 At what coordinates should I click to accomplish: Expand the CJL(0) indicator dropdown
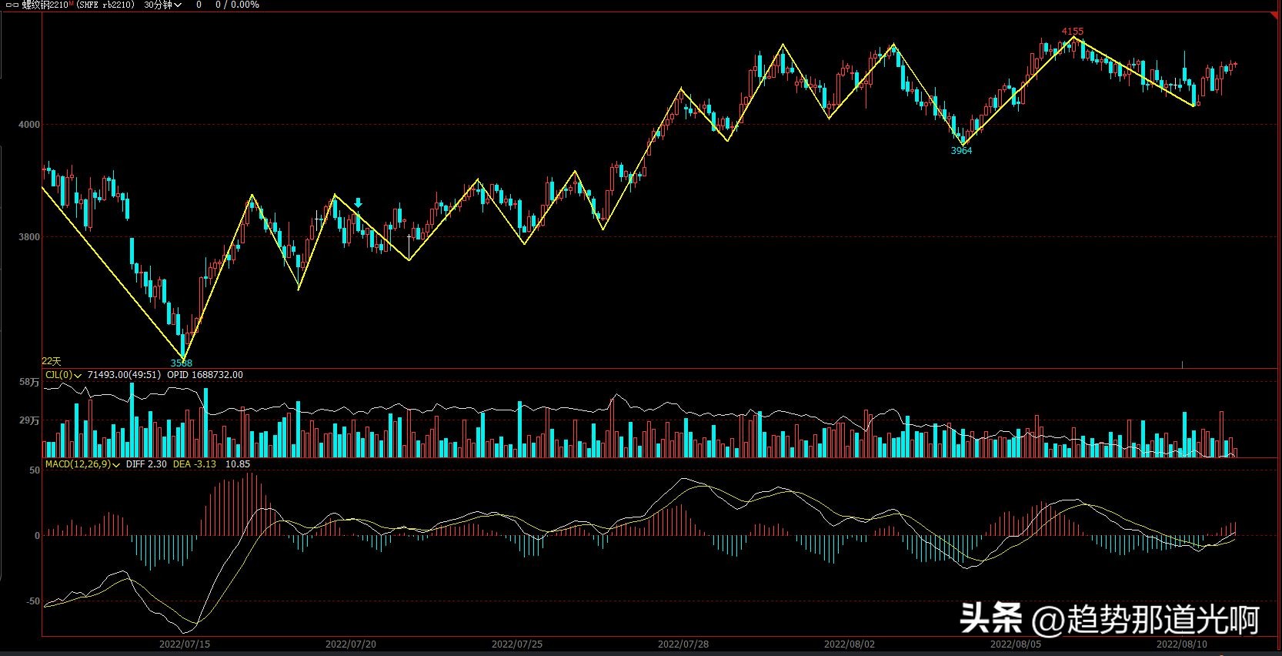(x=64, y=375)
